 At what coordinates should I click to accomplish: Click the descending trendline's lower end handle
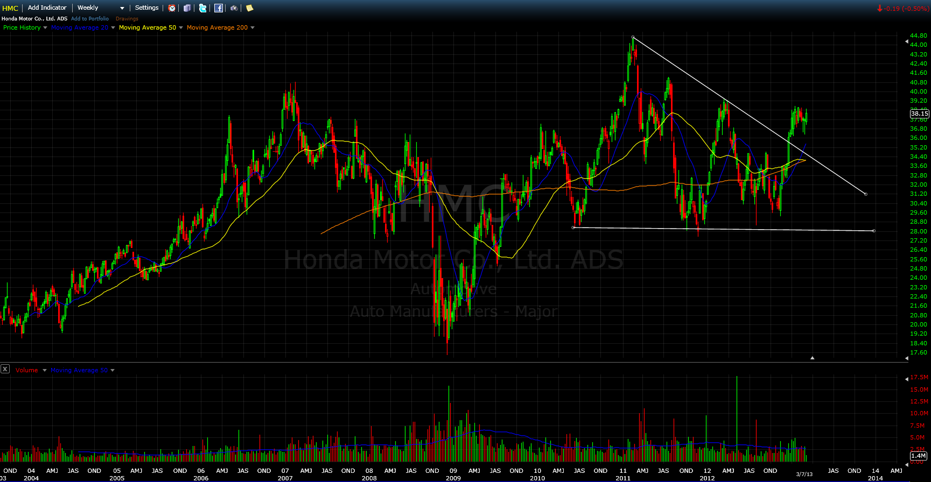click(865, 194)
